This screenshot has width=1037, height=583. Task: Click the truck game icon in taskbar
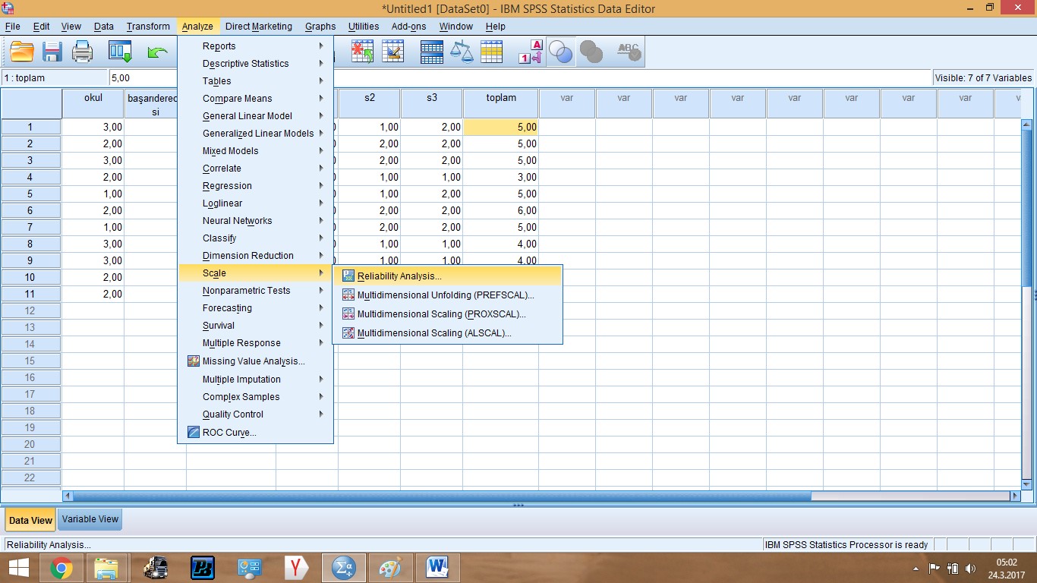156,568
